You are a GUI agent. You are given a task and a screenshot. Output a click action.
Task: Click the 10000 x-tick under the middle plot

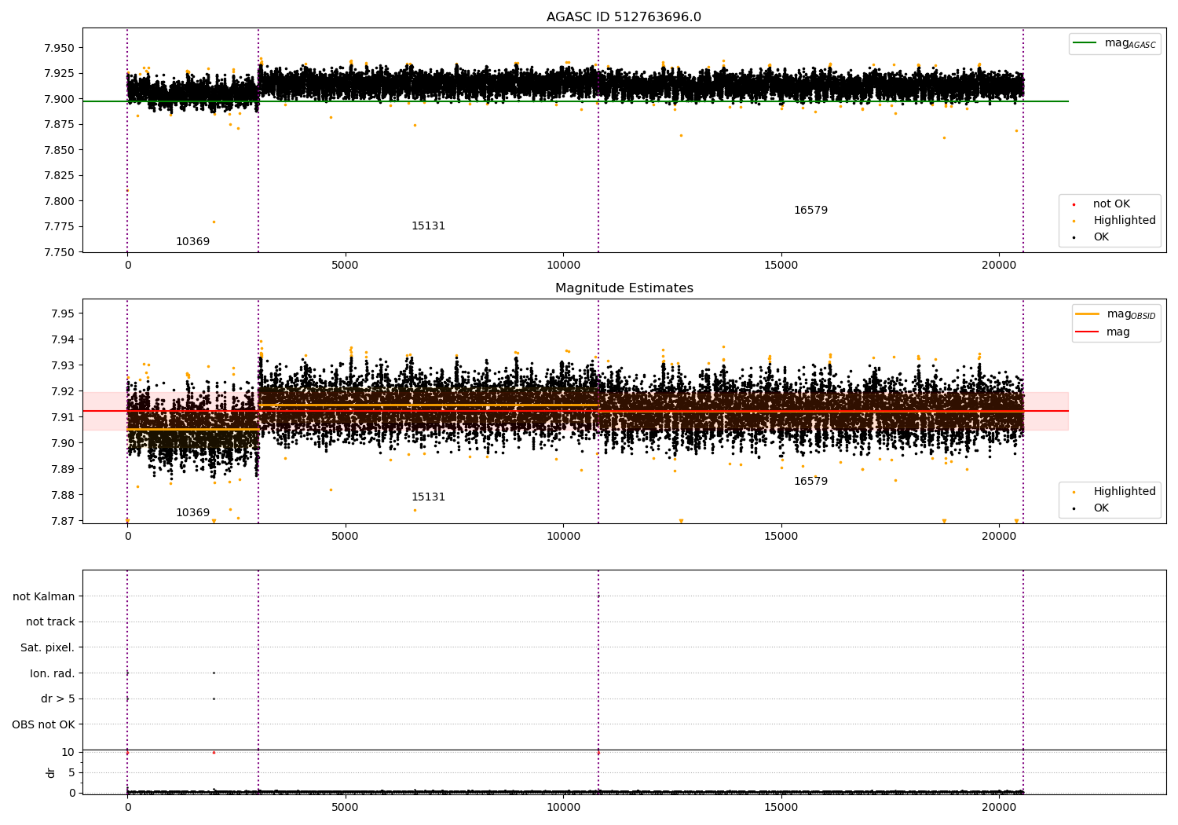(x=563, y=537)
